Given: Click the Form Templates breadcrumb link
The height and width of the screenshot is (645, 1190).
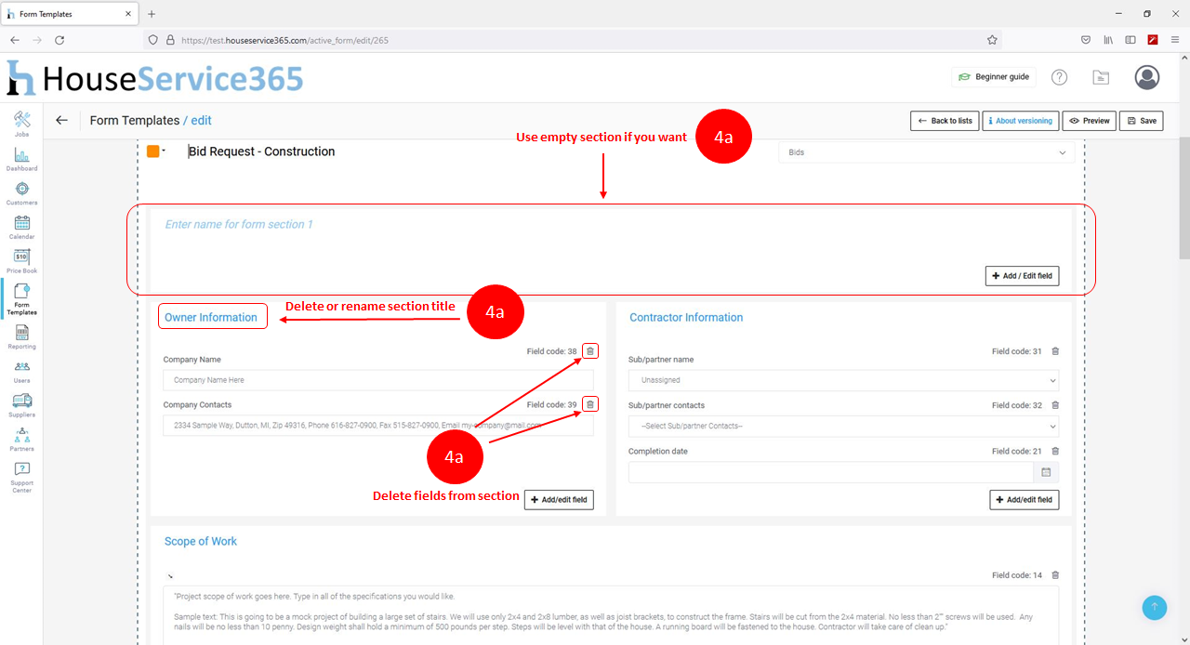Looking at the screenshot, I should pyautogui.click(x=135, y=120).
